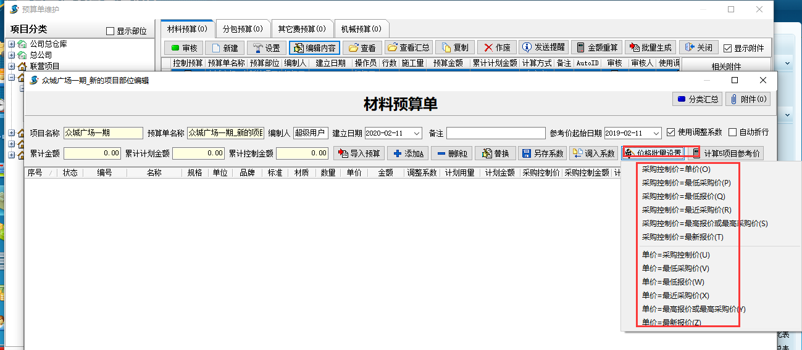802x350 pixels.
Task: Click the 预算单名称 input field
Action: click(x=226, y=133)
